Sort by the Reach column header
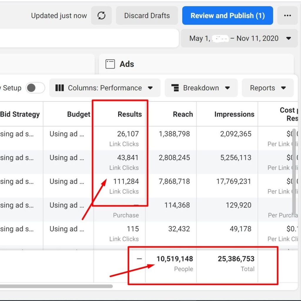The image size is (301, 301). [183, 114]
